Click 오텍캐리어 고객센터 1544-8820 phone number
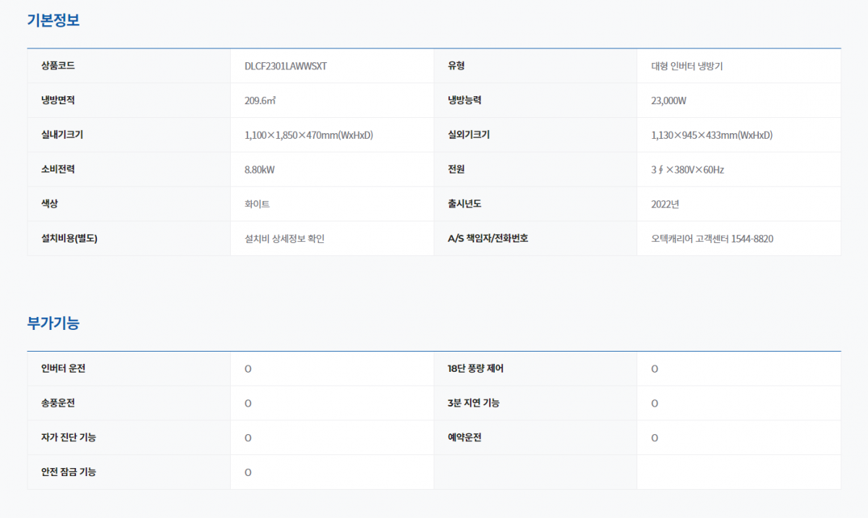Screen dimensions: 868x518 tap(712, 239)
